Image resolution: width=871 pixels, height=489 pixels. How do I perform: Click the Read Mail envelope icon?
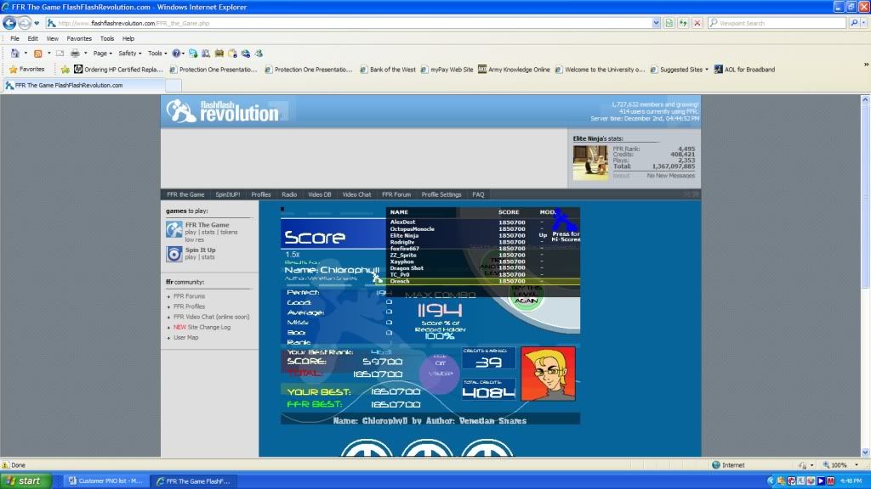[x=59, y=53]
